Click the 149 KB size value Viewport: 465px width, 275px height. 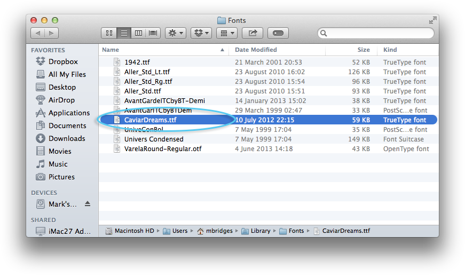coord(359,139)
